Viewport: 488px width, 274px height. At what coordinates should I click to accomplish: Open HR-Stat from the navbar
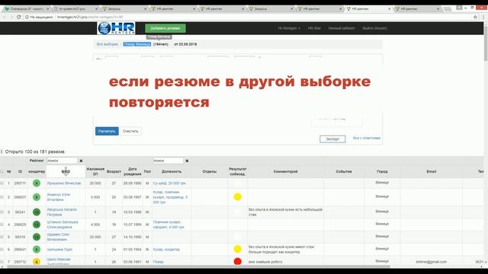314,28
